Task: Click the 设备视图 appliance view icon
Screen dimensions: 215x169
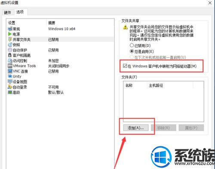Action: click(10, 81)
